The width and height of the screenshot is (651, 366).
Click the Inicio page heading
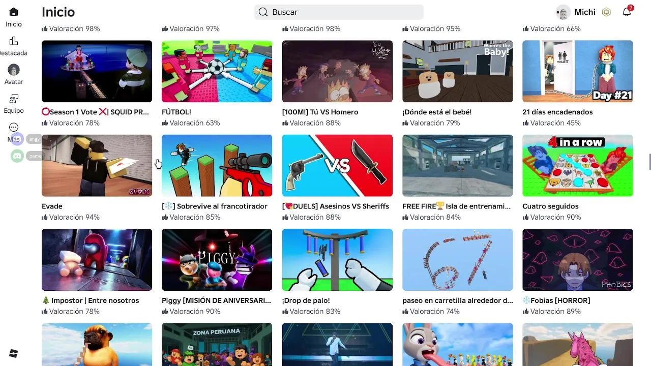point(58,12)
